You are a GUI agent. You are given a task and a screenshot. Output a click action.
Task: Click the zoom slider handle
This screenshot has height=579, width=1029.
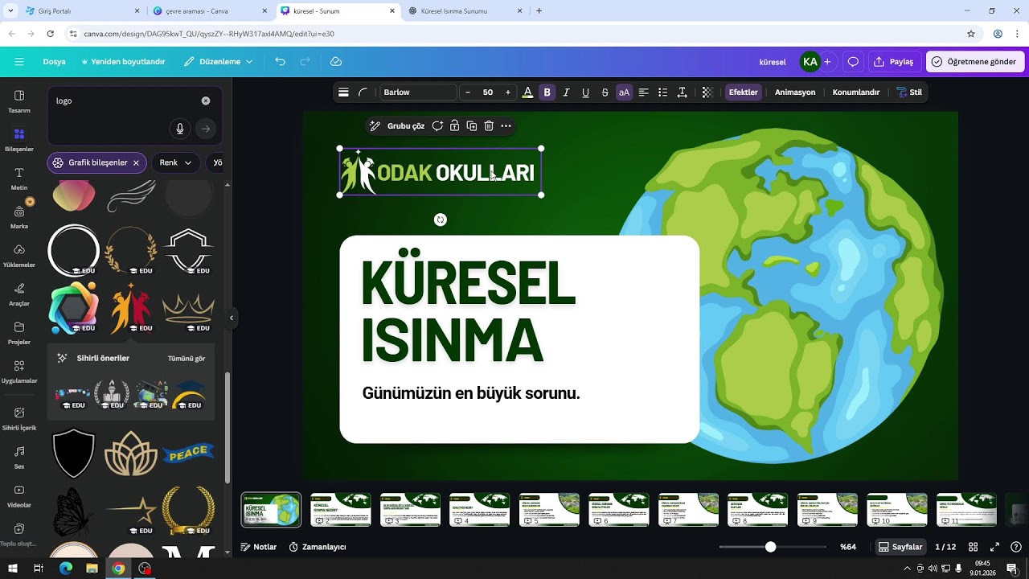pyautogui.click(x=770, y=547)
